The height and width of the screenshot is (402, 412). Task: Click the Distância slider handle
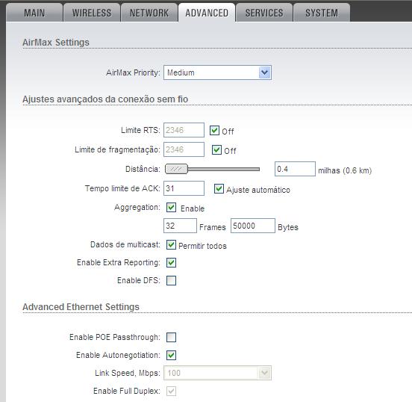176,169
